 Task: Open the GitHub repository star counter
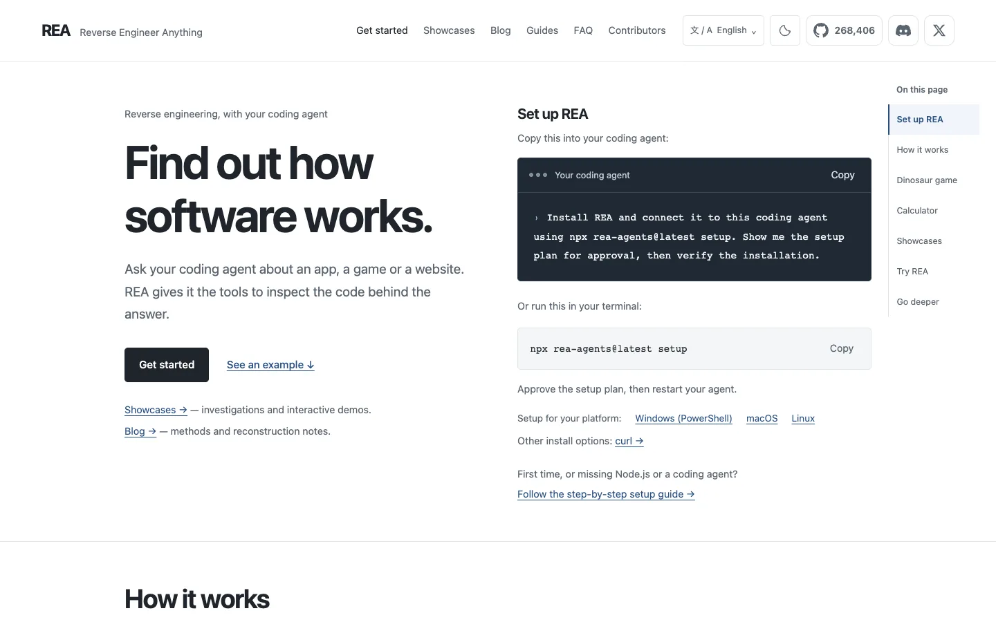tap(844, 30)
